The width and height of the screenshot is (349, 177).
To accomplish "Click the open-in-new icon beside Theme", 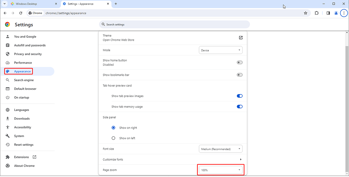I will click(240, 38).
